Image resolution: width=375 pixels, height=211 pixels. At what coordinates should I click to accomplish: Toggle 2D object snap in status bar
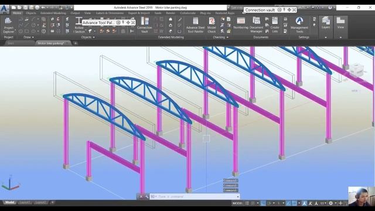(x=294, y=203)
